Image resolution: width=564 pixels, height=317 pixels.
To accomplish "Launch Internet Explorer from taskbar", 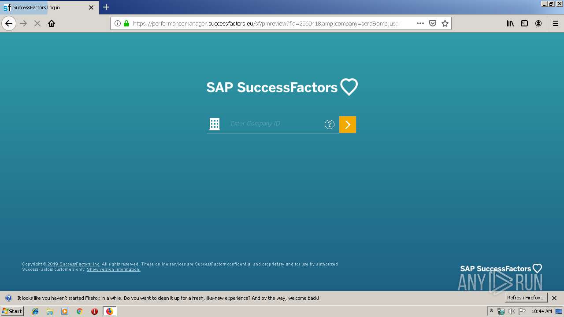I will click(x=35, y=311).
